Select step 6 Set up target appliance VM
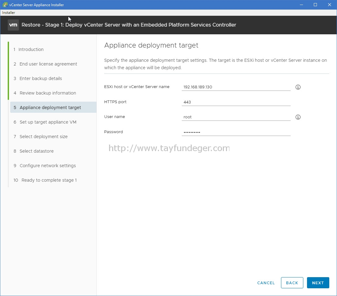Image resolution: width=337 pixels, height=296 pixels. pyautogui.click(x=45, y=122)
